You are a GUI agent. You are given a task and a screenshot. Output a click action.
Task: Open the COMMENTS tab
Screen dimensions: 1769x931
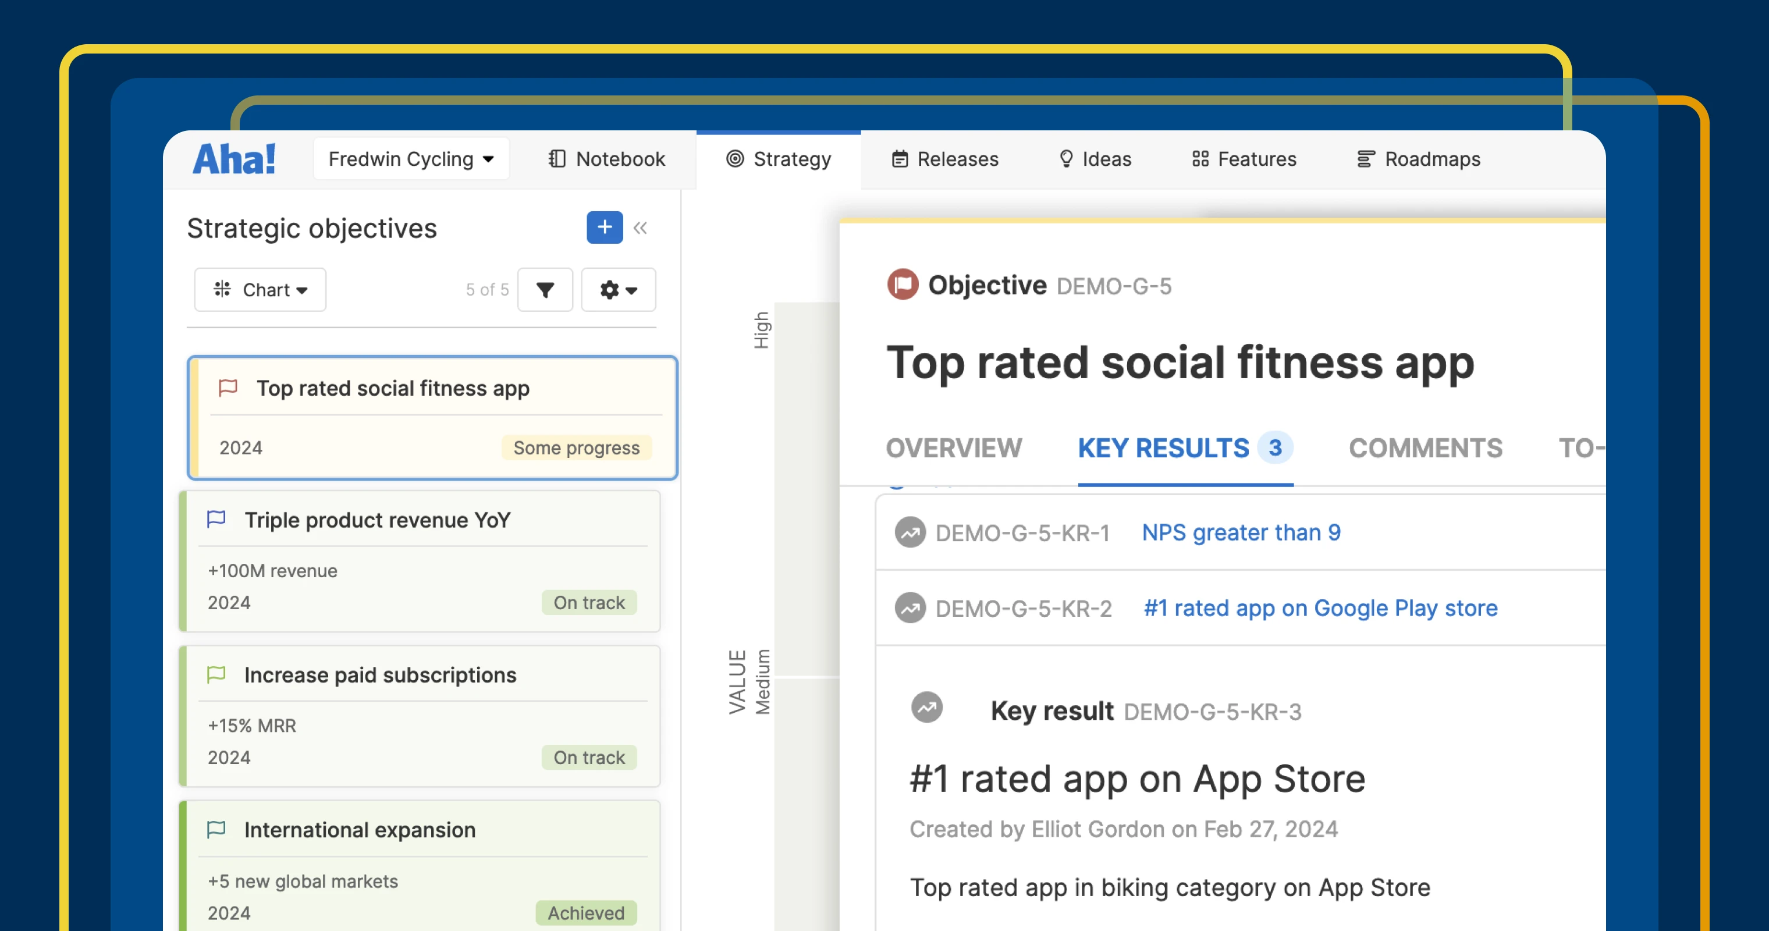click(1425, 449)
